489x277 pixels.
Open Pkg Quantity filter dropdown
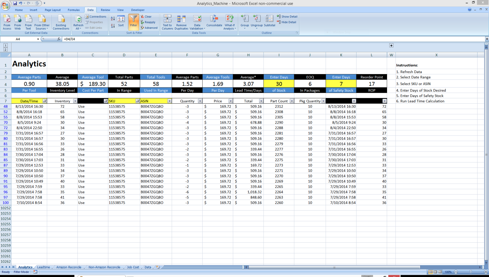[x=323, y=101]
